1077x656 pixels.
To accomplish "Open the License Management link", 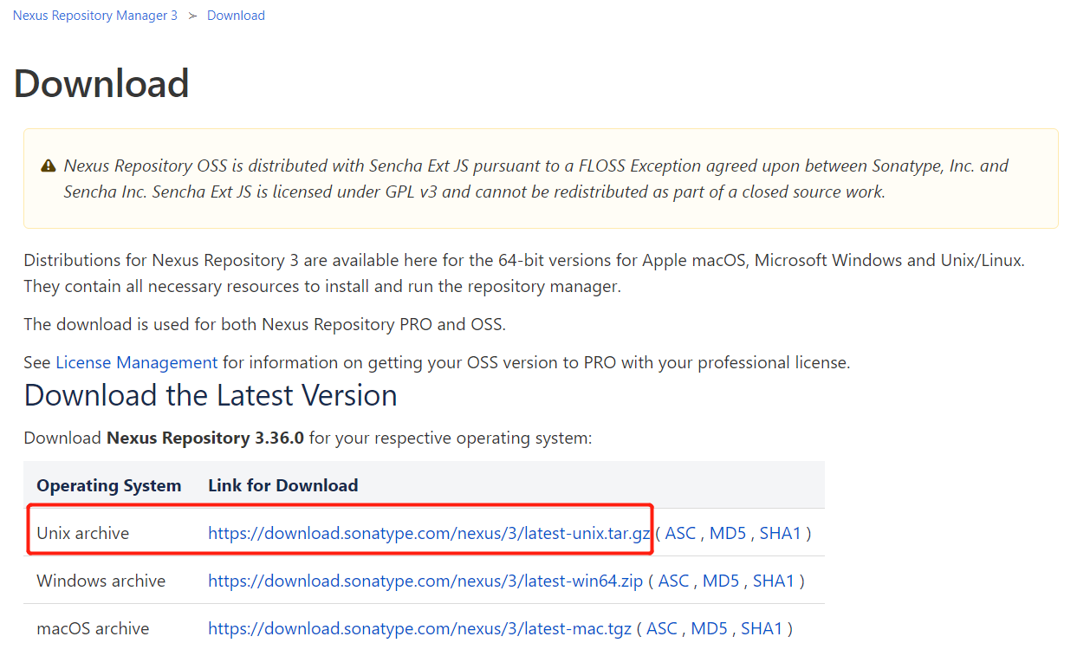I will [136, 363].
